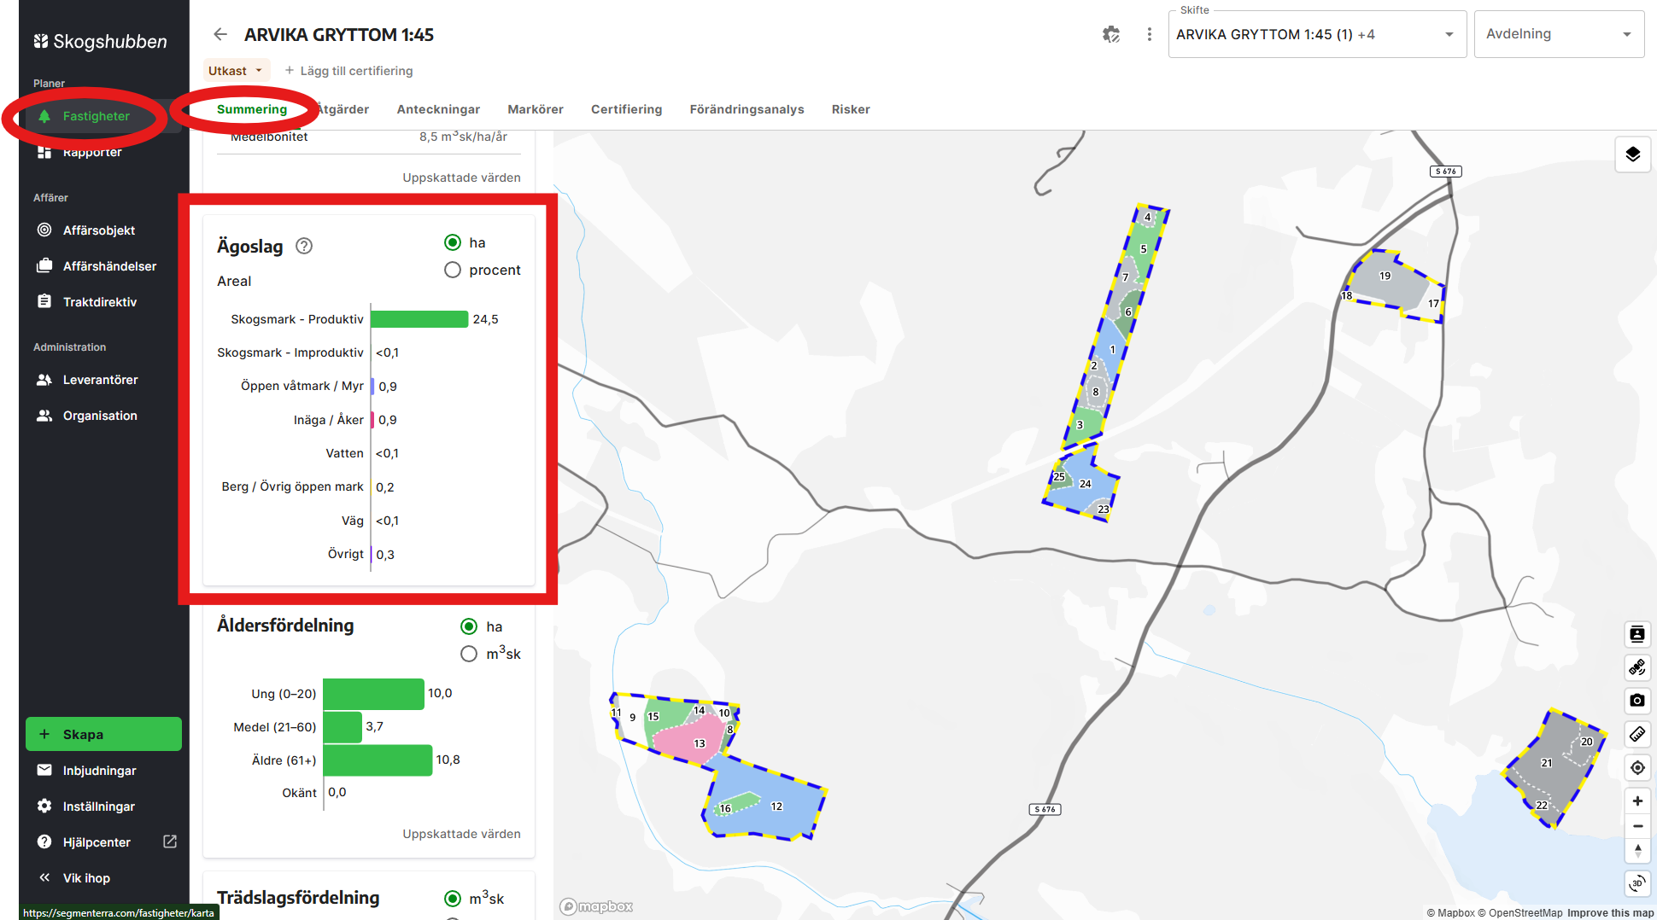Screen dimensions: 1657x920
Task: Click the Affärsobjekt target icon
Action: click(x=44, y=230)
